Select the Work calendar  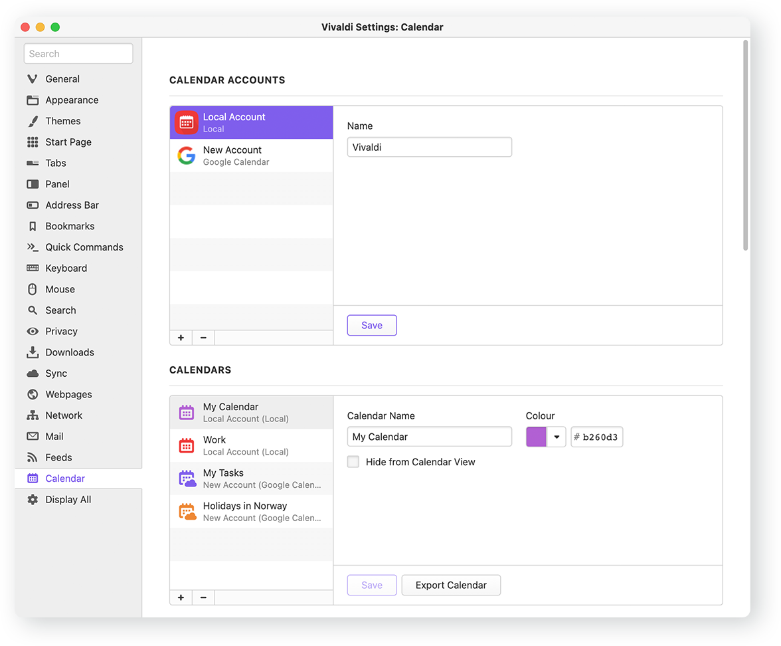pyautogui.click(x=251, y=445)
